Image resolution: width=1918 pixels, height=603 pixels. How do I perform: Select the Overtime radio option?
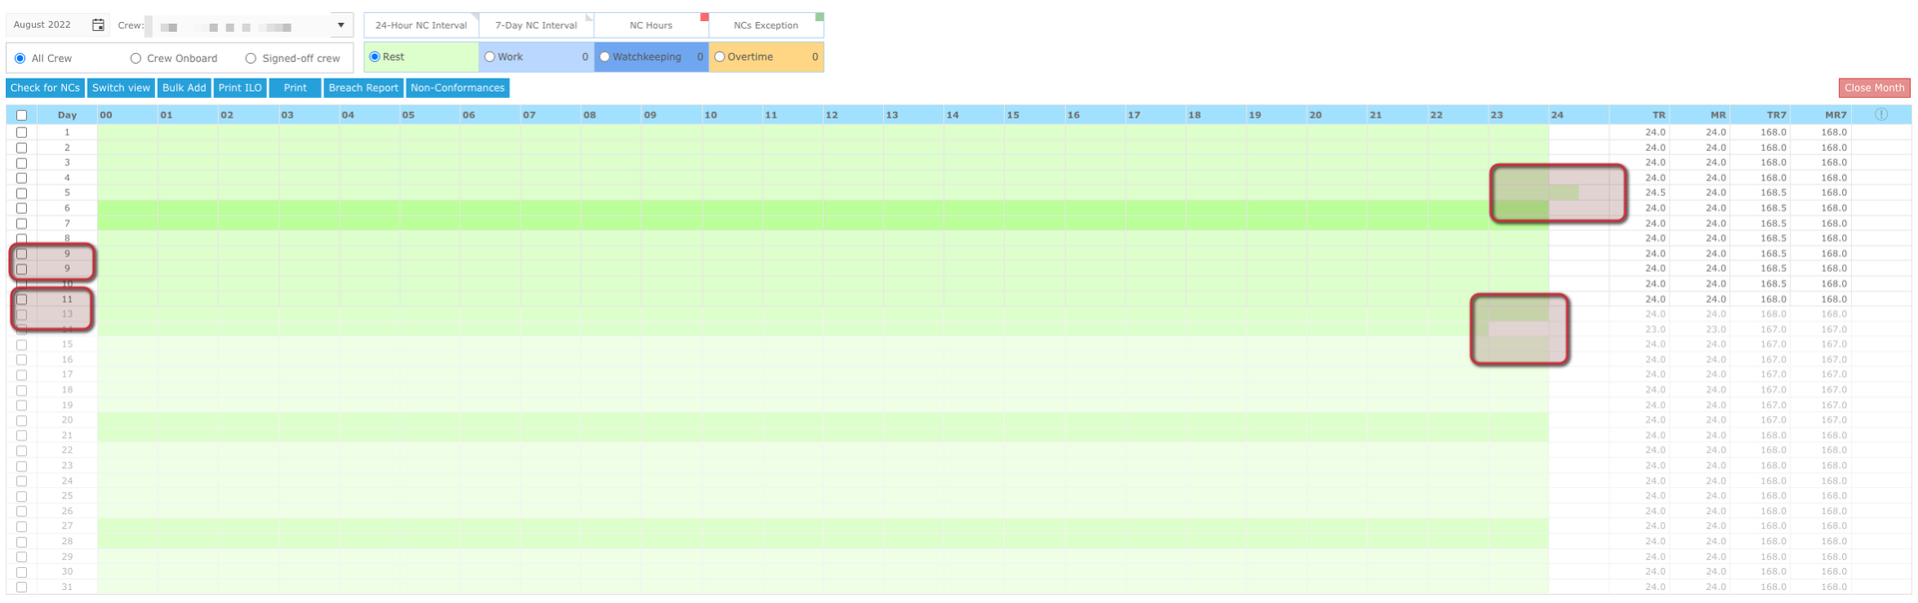719,57
